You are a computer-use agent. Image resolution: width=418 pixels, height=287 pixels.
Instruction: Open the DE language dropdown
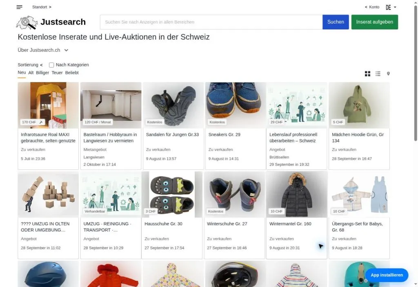[391, 7]
